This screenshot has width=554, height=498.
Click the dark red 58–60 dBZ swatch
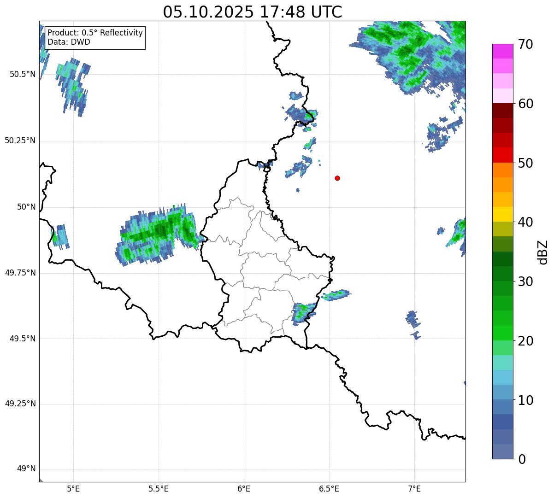(x=502, y=111)
